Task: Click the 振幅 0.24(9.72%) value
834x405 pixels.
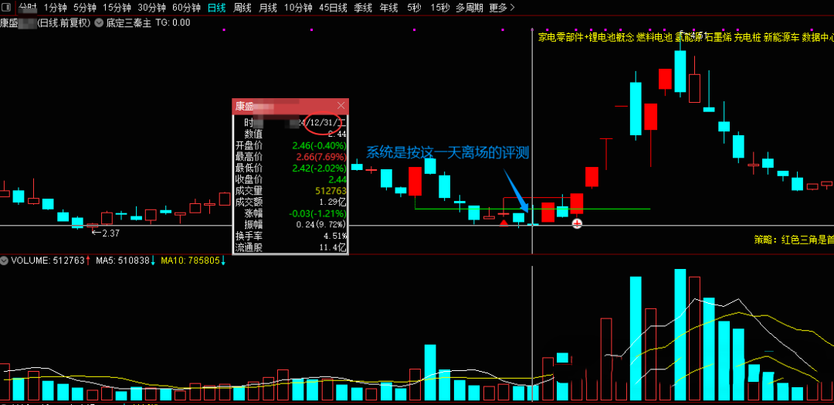Action: [x=321, y=224]
